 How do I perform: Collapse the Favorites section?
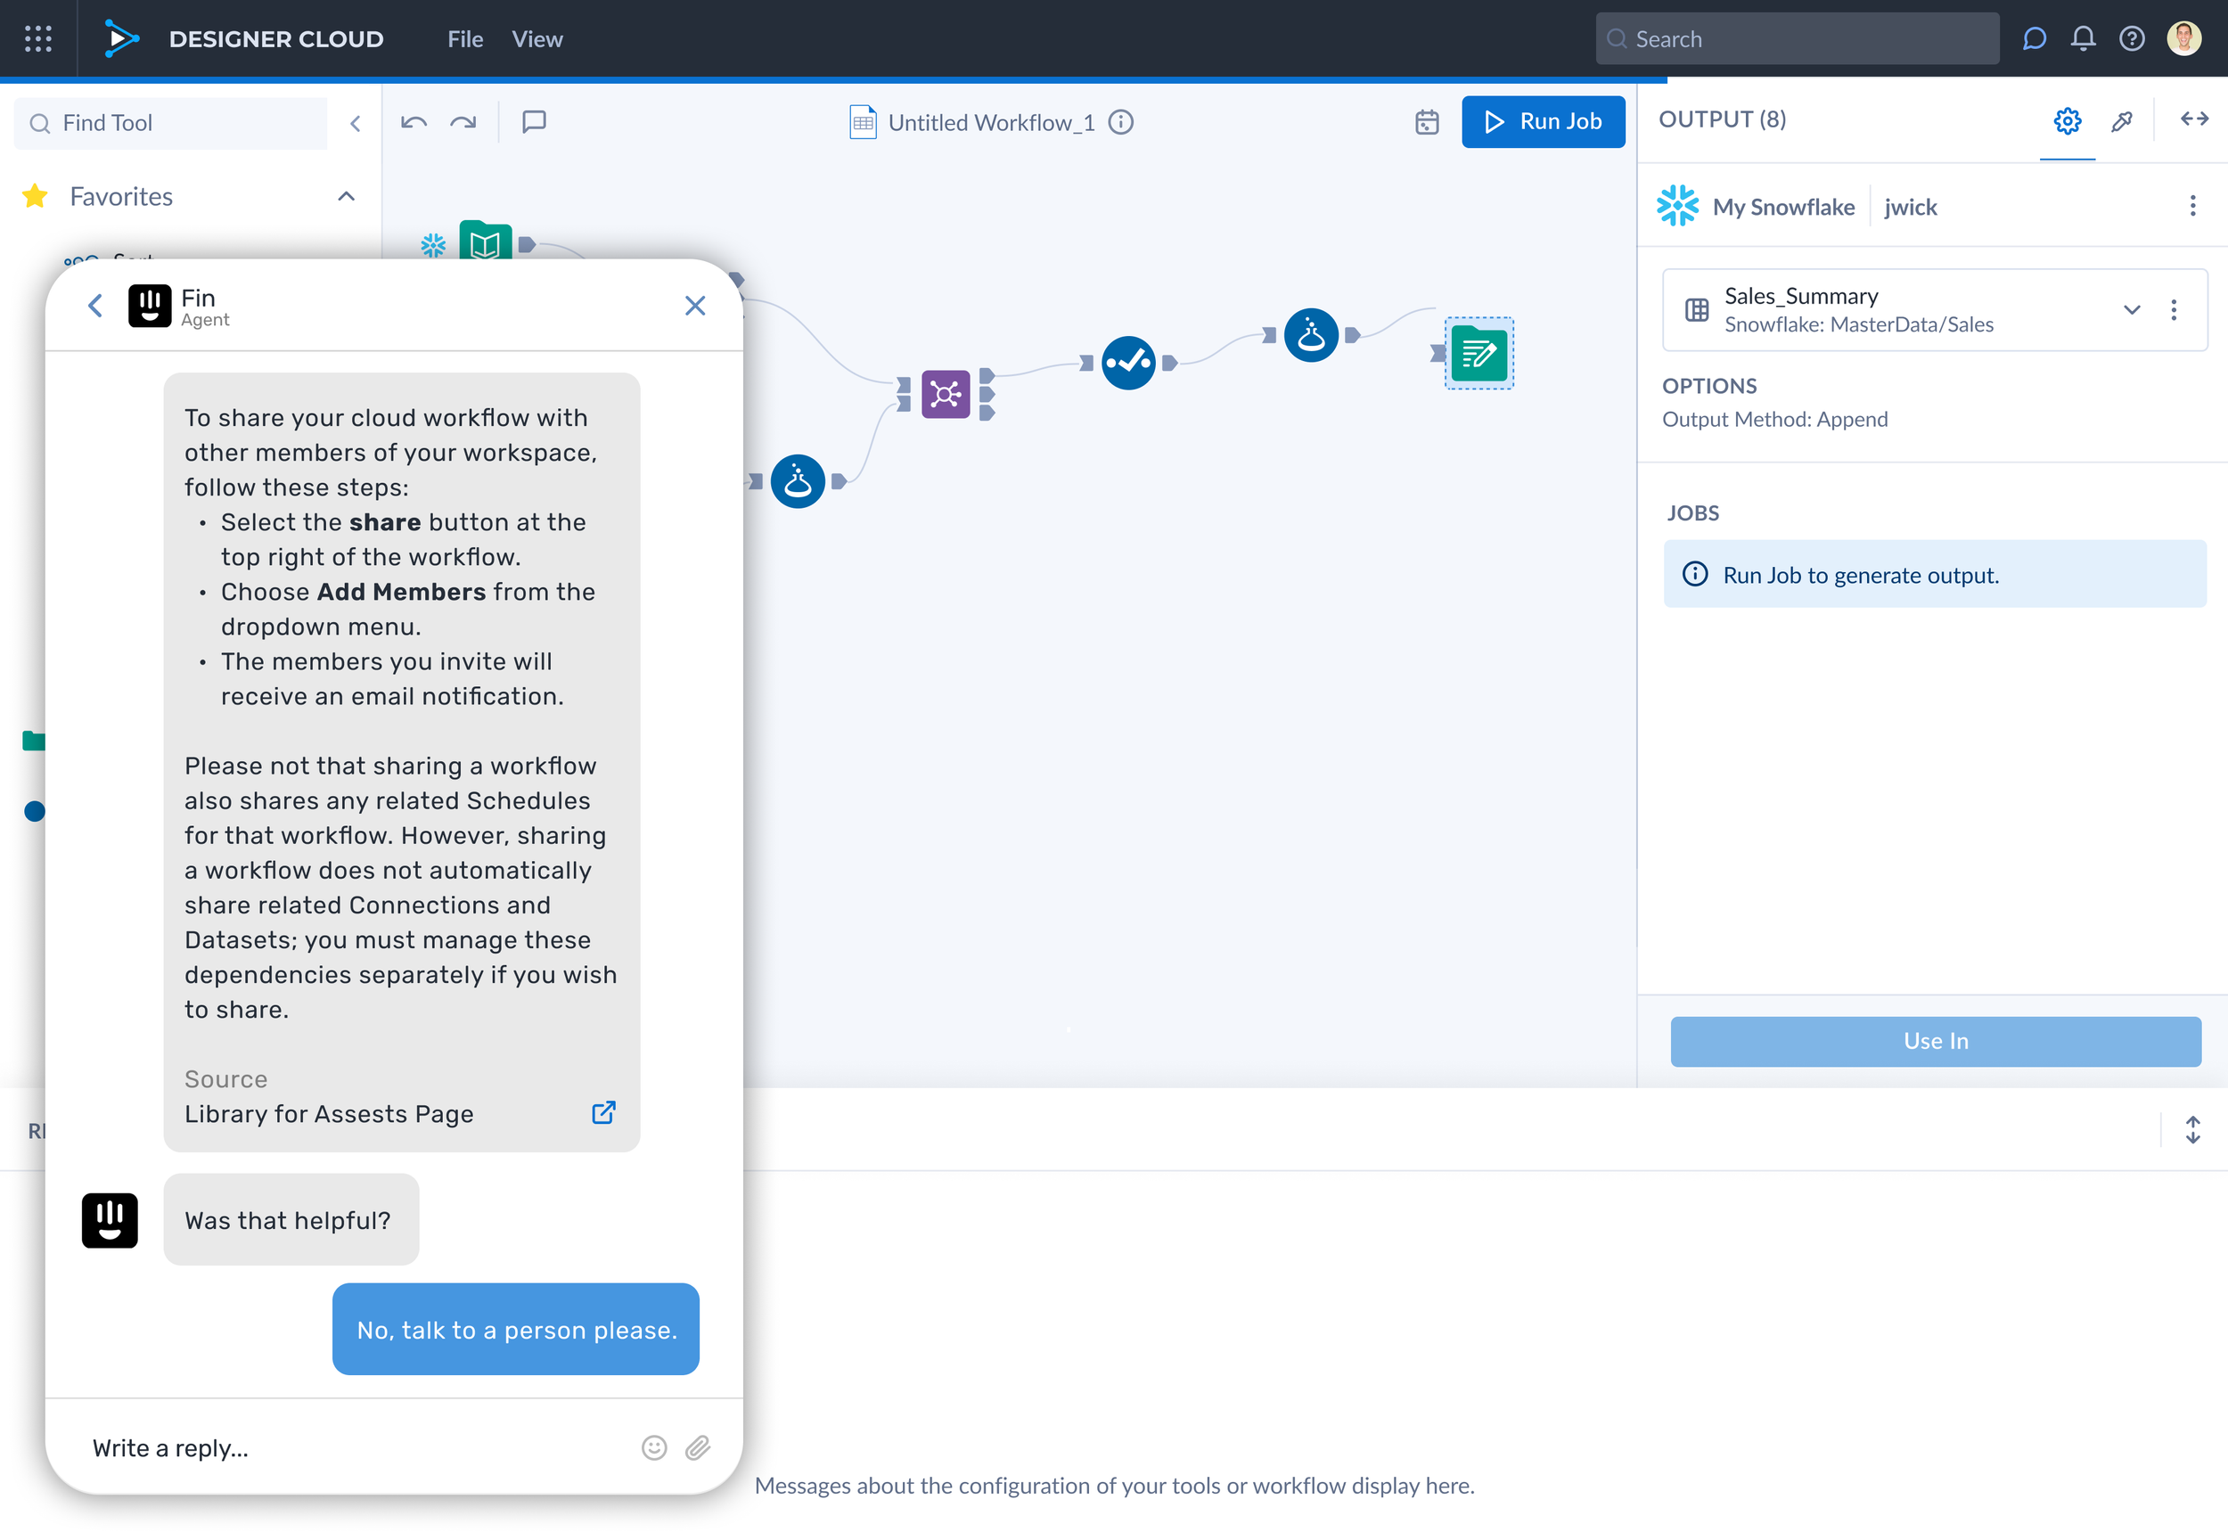point(347,197)
